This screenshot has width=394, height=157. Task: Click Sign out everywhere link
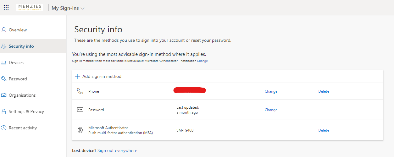tap(117, 150)
